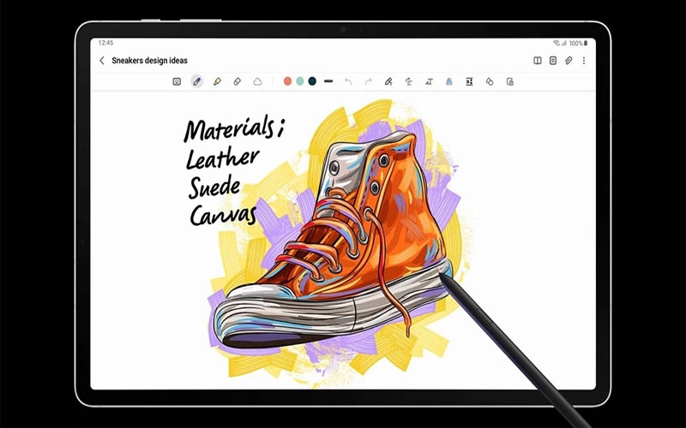Click the note title 'Sneakers design ideas'
Image resolution: width=686 pixels, height=428 pixels.
pyautogui.click(x=149, y=61)
